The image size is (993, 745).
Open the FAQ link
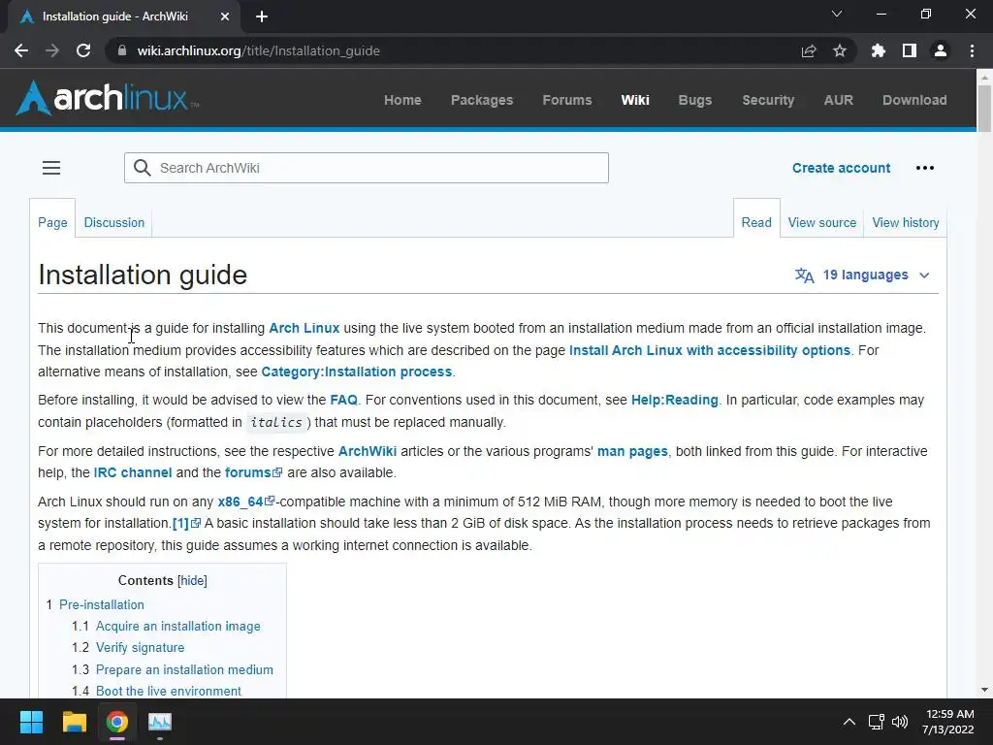click(344, 401)
